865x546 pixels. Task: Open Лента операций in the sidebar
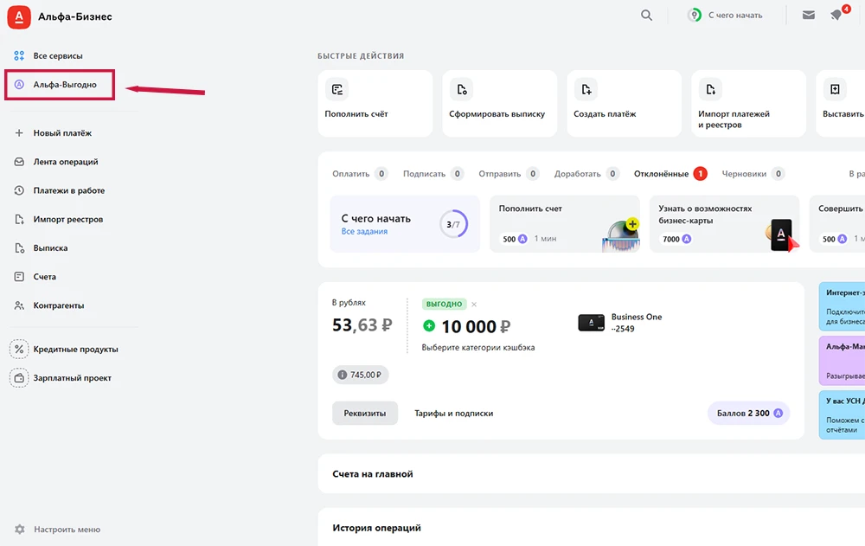(65, 162)
